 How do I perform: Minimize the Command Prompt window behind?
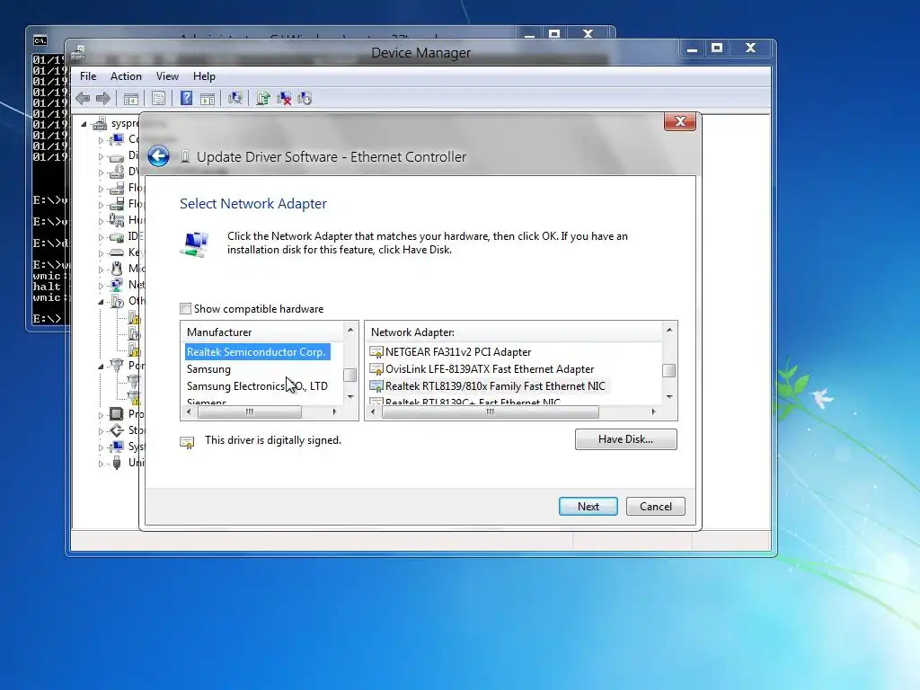coord(530,35)
